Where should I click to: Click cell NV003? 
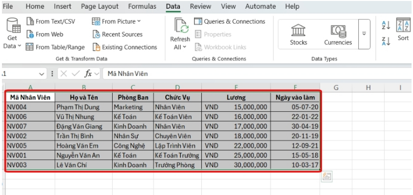tap(30, 165)
